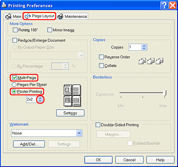Click the question mark help icon
This screenshot has width=178, height=167.
pyautogui.click(x=164, y=5)
